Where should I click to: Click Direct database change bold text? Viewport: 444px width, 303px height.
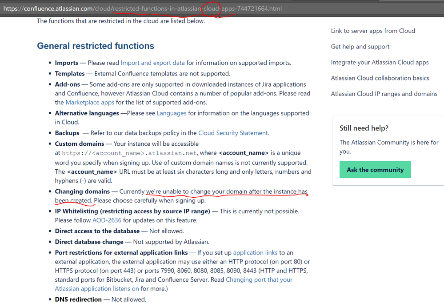click(89, 242)
